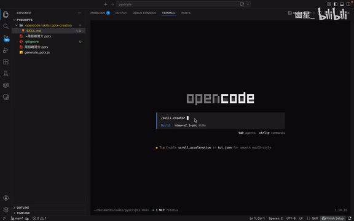The height and width of the screenshot is (221, 354).
Task: Click Spaces: 2 indentation setting
Action: tap(275, 219)
